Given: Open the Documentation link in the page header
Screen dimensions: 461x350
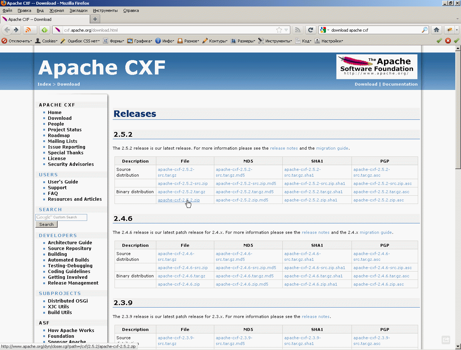Looking at the screenshot, I should coord(400,84).
